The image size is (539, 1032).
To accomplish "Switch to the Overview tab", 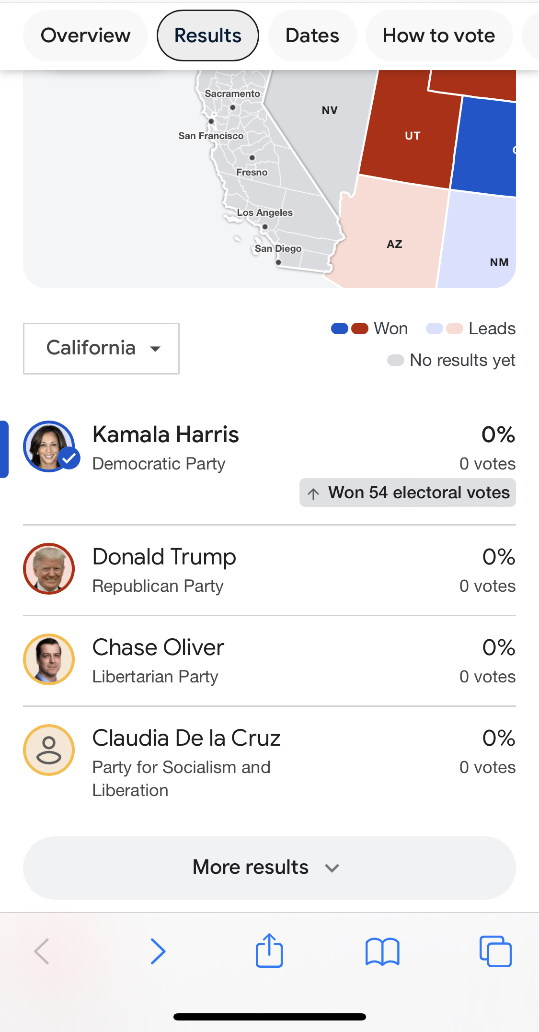I will (x=85, y=35).
